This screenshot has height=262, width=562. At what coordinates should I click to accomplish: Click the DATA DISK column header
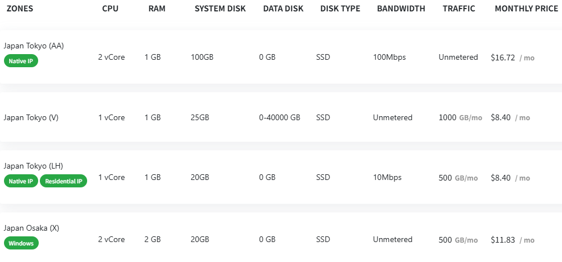pyautogui.click(x=283, y=9)
